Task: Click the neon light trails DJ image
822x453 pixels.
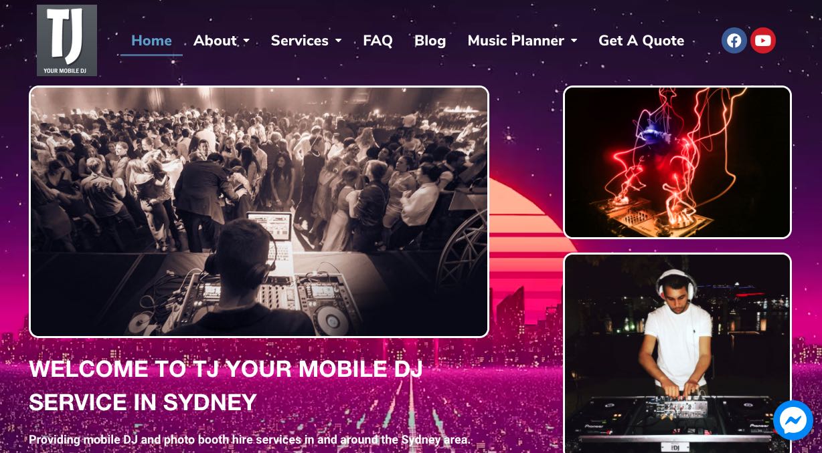Action: tap(677, 162)
